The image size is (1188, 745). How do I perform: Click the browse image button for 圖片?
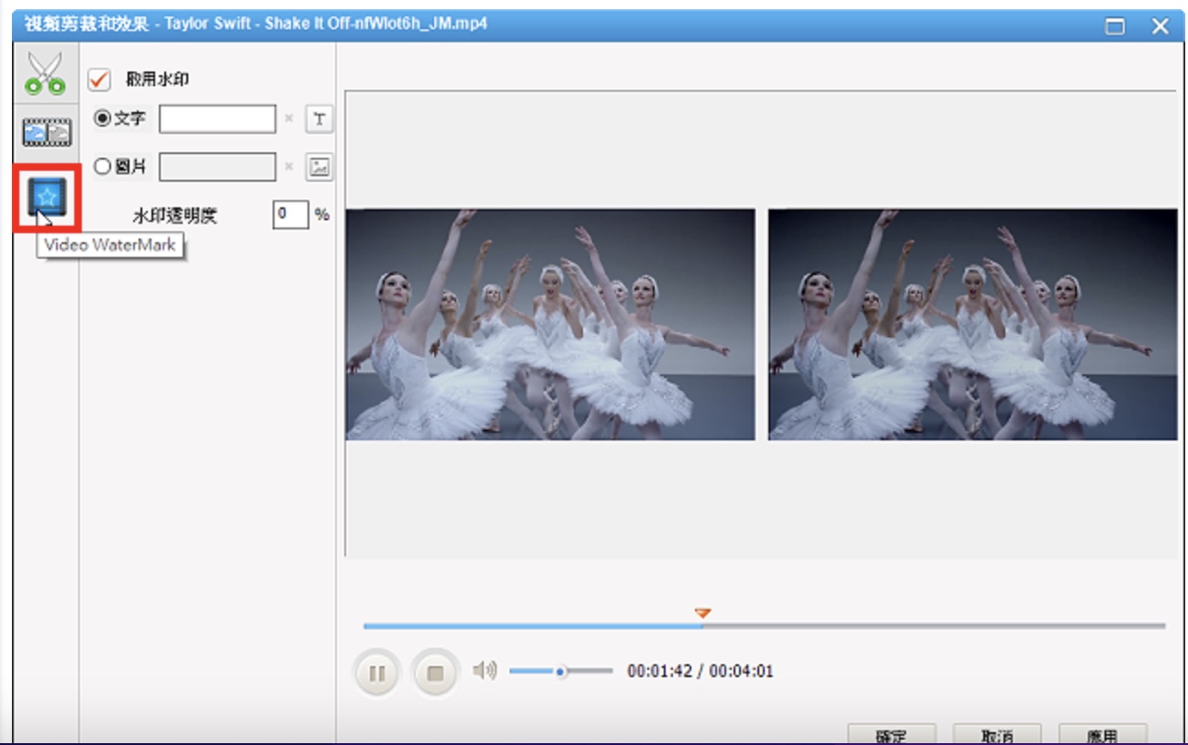point(319,167)
